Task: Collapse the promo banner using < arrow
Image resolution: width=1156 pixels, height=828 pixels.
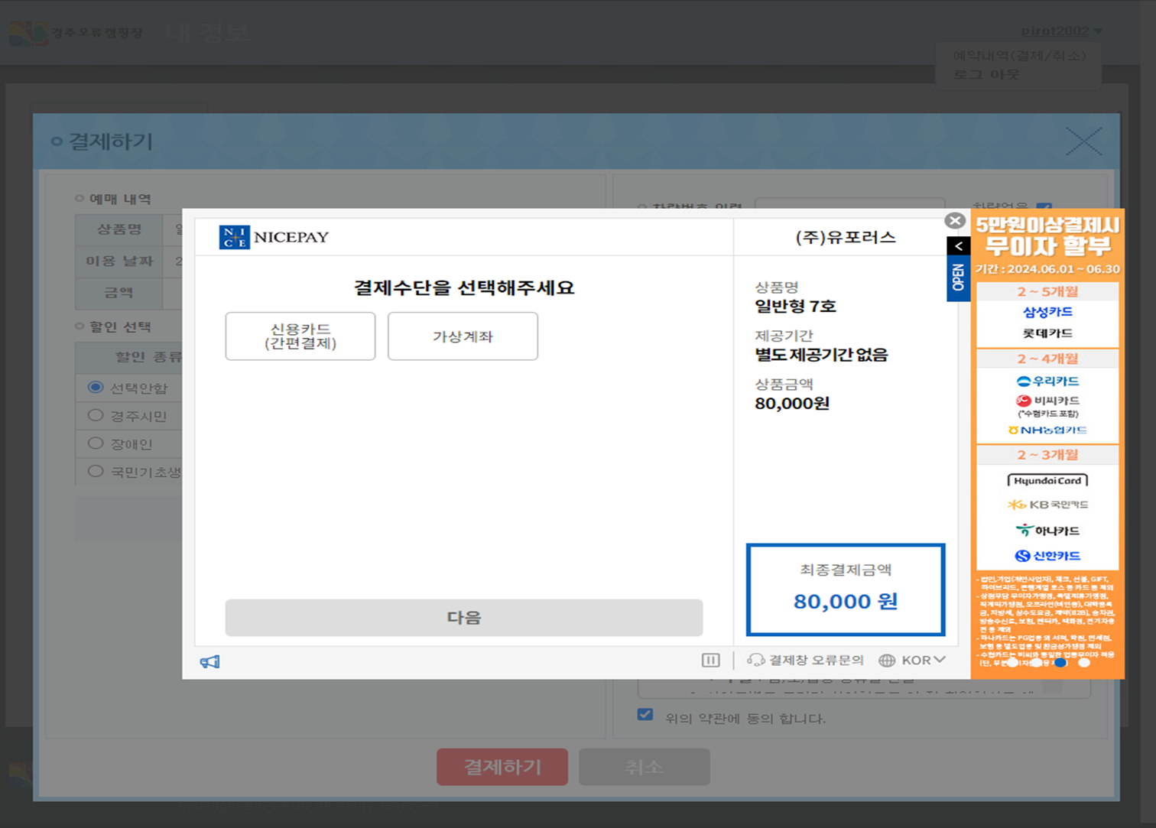Action: point(958,246)
